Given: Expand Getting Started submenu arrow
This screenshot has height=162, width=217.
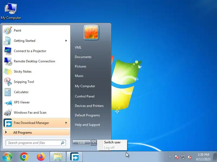Looking at the screenshot, I should (66, 41).
